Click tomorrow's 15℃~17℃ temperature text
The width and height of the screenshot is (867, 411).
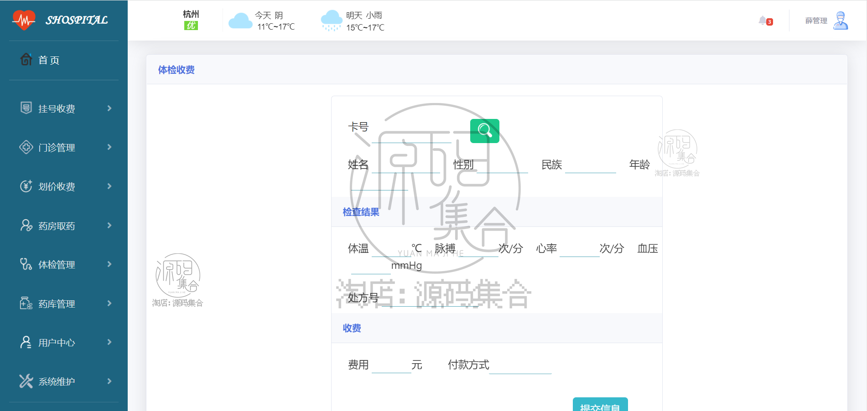click(365, 28)
